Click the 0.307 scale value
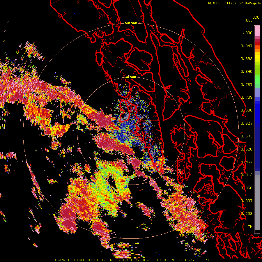Screen dimensions: 262x262 (x=247, y=201)
